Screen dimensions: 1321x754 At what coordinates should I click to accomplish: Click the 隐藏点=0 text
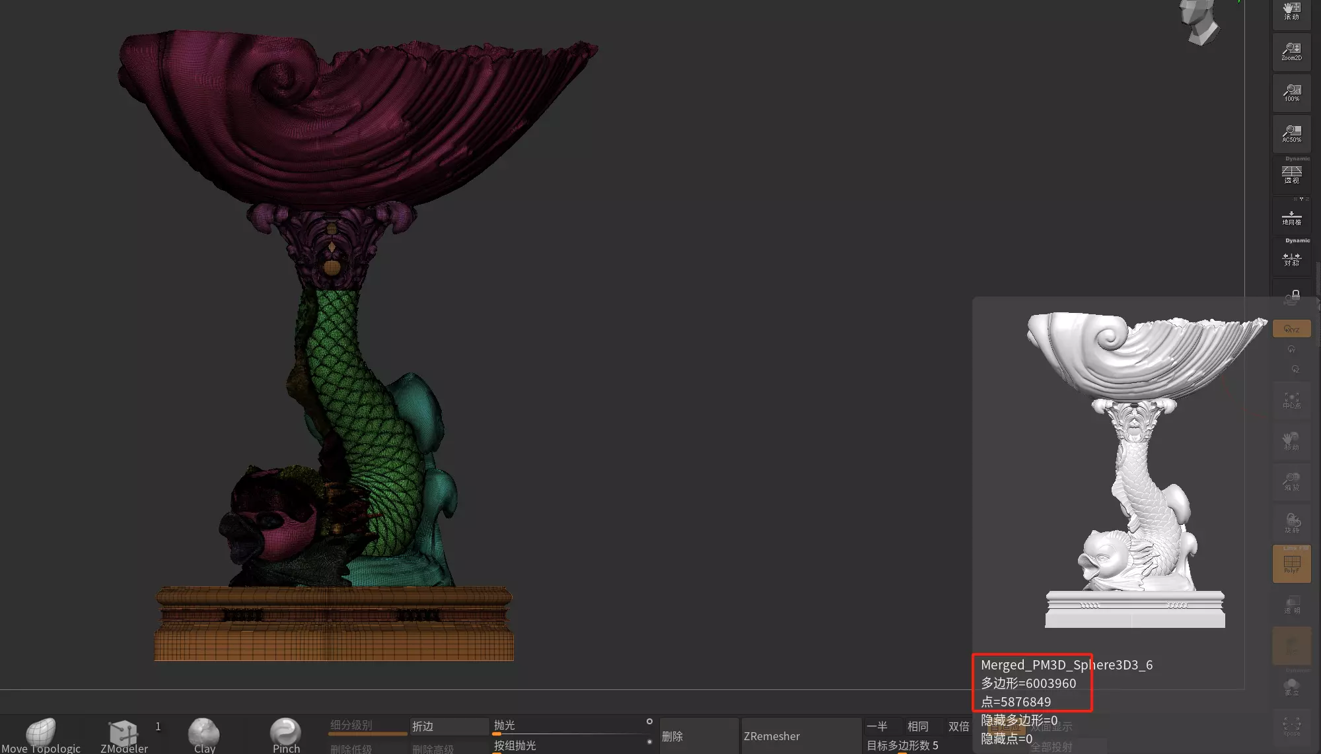coord(1007,739)
